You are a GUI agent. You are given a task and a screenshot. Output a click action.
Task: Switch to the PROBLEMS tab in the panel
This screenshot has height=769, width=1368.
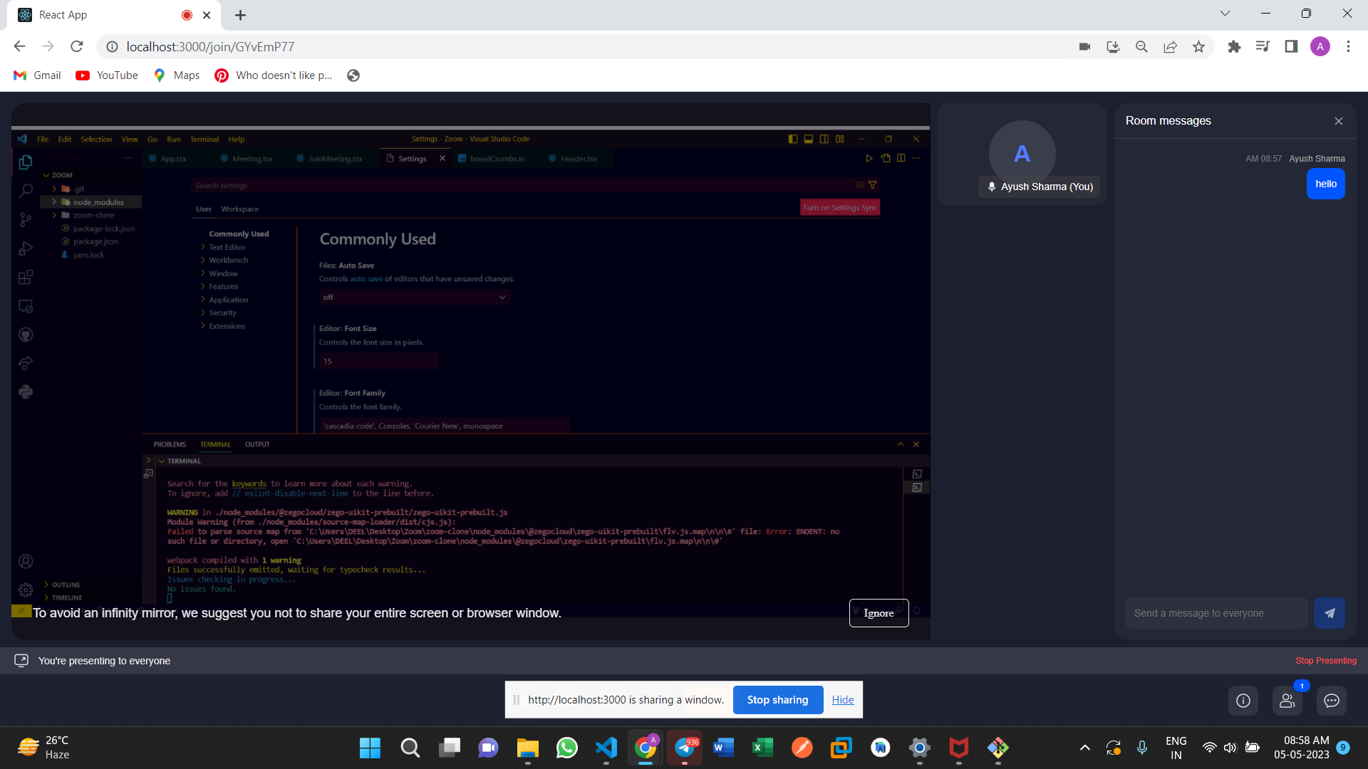(x=169, y=444)
